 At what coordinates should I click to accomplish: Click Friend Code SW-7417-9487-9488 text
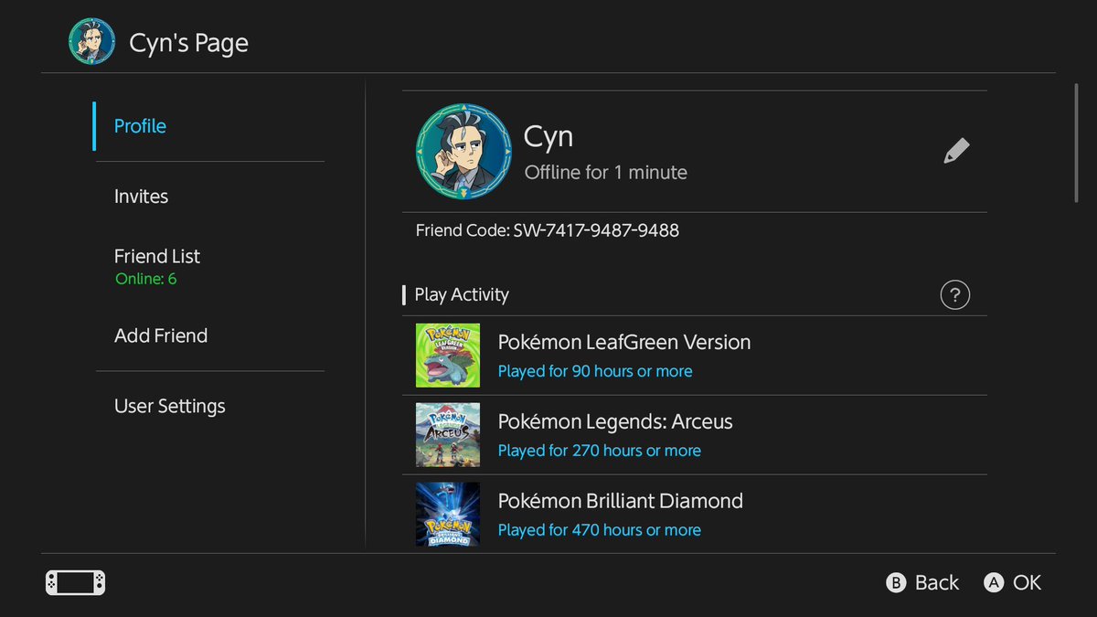pos(548,230)
